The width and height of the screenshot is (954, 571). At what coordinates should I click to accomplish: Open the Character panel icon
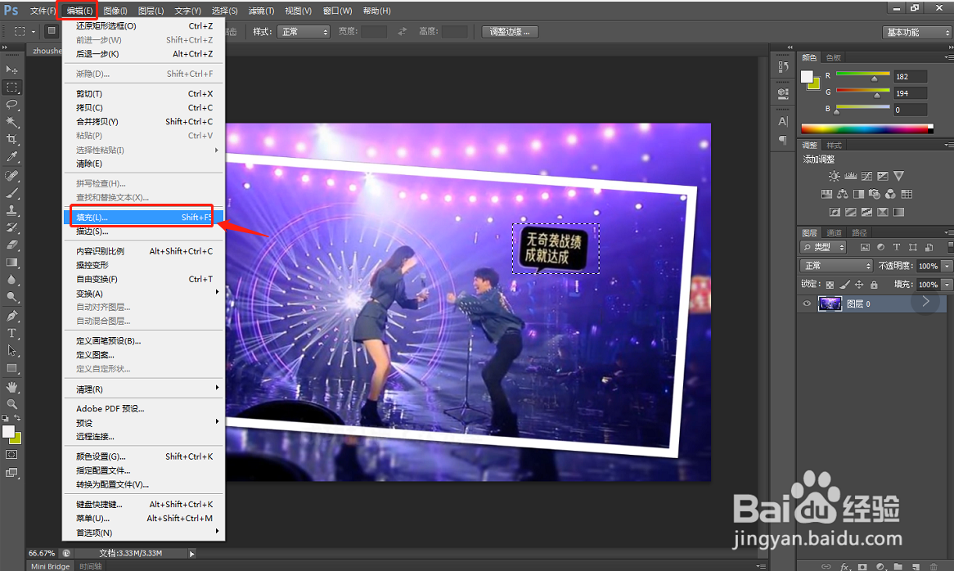tap(783, 121)
